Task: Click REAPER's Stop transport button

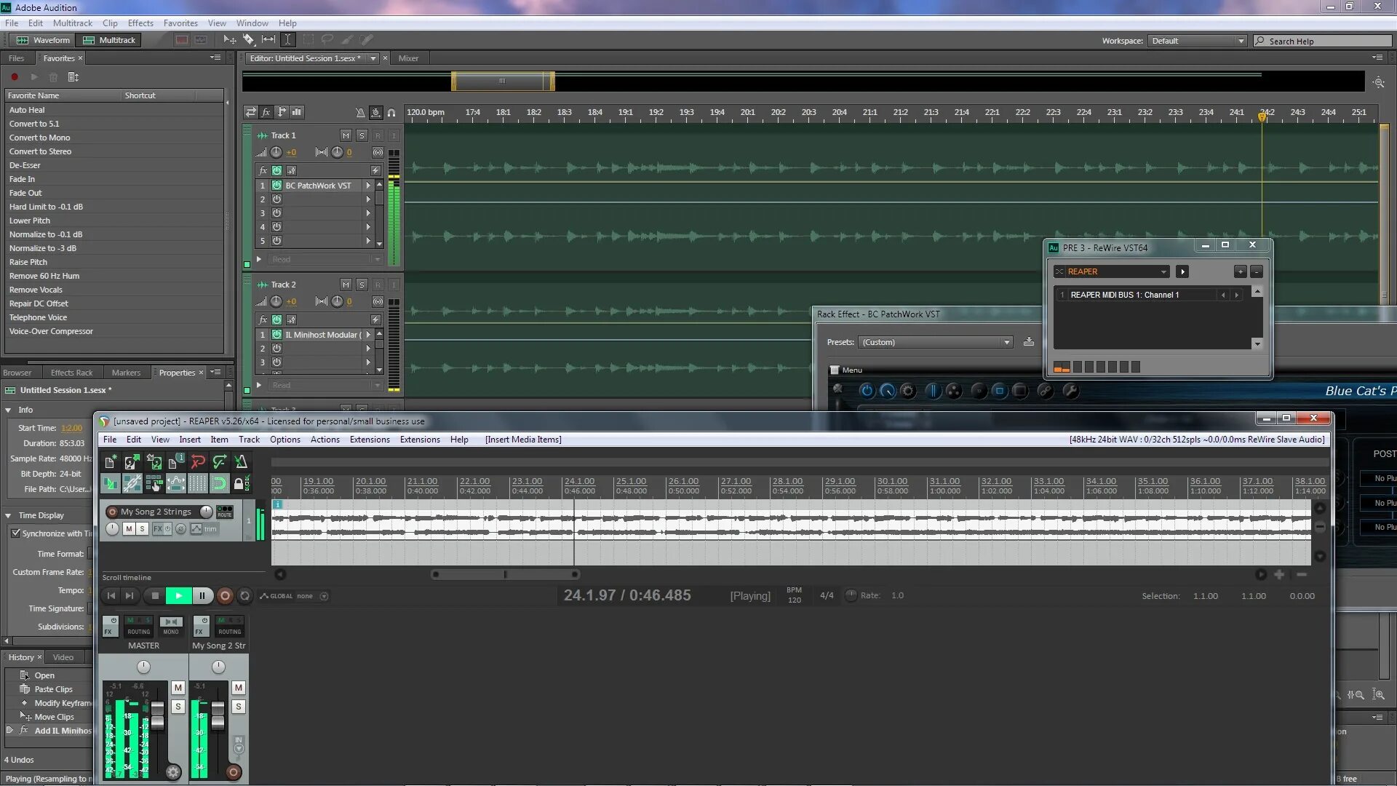Action: (x=155, y=595)
